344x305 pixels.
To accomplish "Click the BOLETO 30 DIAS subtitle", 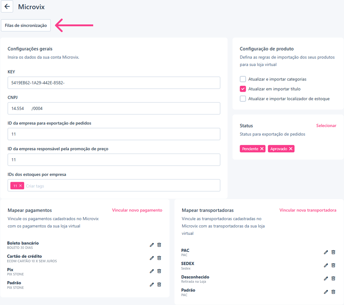I will click(20, 248).
